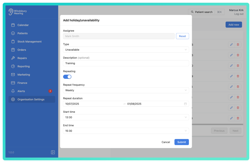Click the Orders bag icon in sidebar
The width and height of the screenshot is (252, 163).
pyautogui.click(x=13, y=50)
